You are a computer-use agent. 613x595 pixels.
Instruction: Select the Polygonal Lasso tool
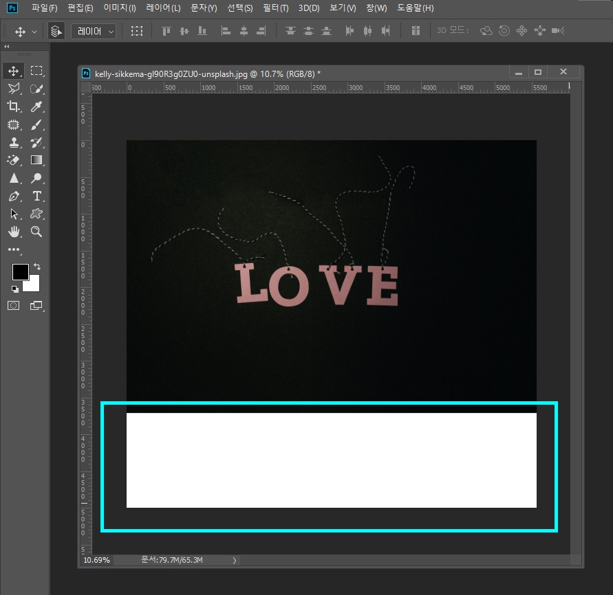tap(14, 89)
